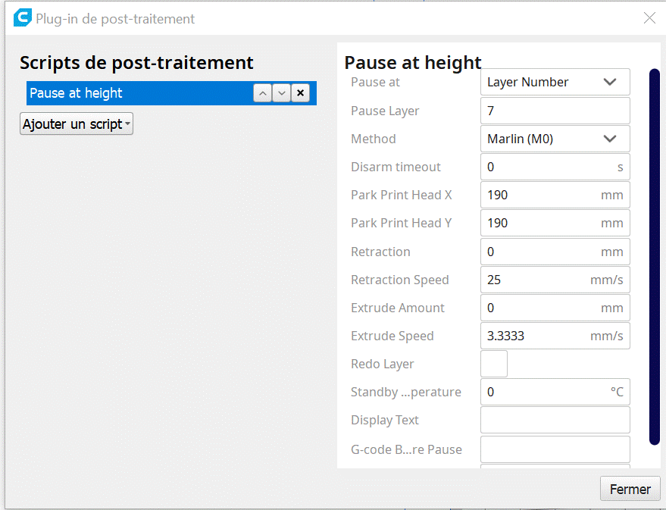The width and height of the screenshot is (666, 510).
Task: Select Pause at height in scripts list
Action: click(136, 93)
